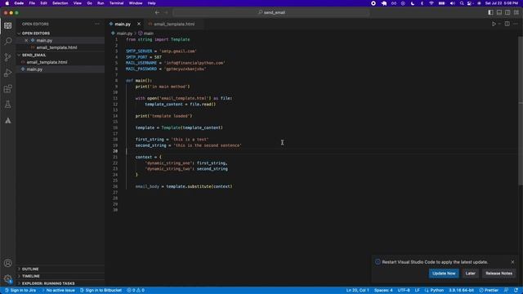523x294 pixels.
Task: Click Sign in to Bitbucket status item
Action: click(101, 291)
